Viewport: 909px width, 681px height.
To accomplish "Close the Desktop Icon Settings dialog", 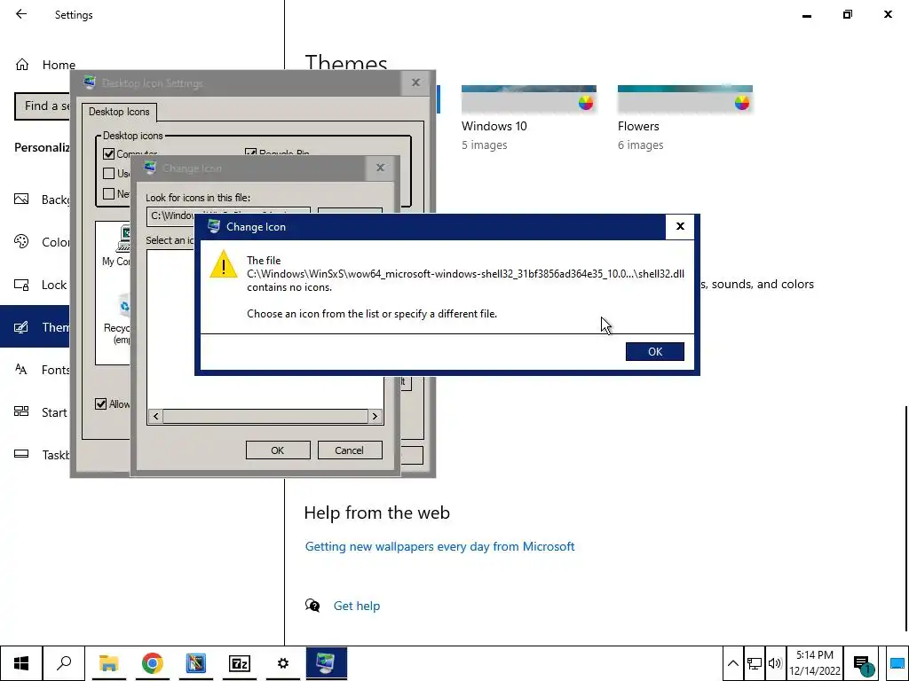I will (x=415, y=82).
